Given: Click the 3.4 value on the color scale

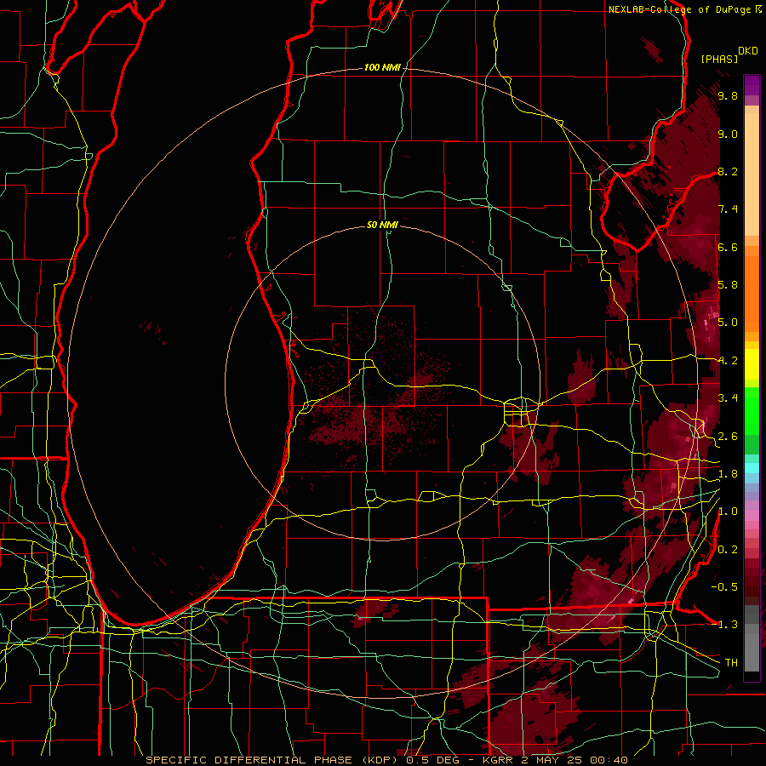Looking at the screenshot, I should pyautogui.click(x=728, y=398).
